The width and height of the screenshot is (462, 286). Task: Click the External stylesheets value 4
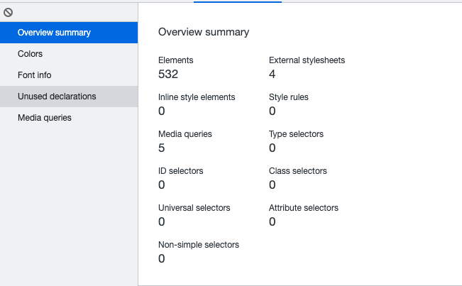click(x=273, y=74)
